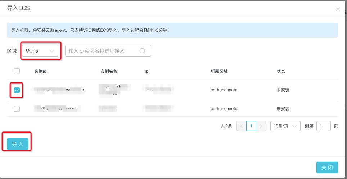Viewport: 347px width, 179px height.
Task: Click the 状态 column header
Action: [x=281, y=71]
